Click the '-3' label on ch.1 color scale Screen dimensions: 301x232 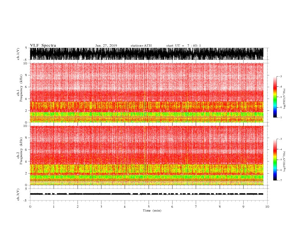click(x=280, y=76)
